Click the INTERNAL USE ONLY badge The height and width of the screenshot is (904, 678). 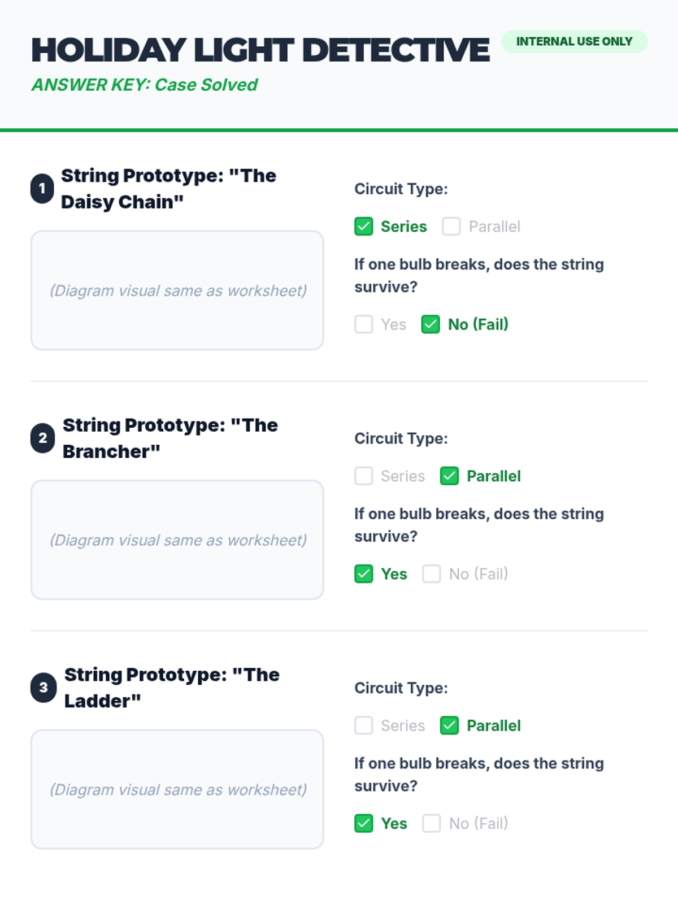pyautogui.click(x=575, y=42)
